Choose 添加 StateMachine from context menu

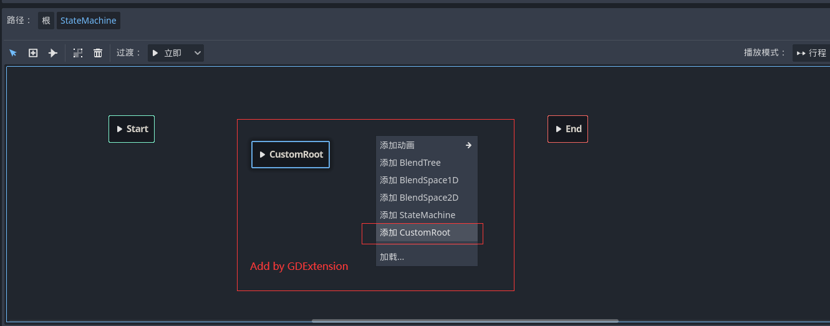coord(427,215)
